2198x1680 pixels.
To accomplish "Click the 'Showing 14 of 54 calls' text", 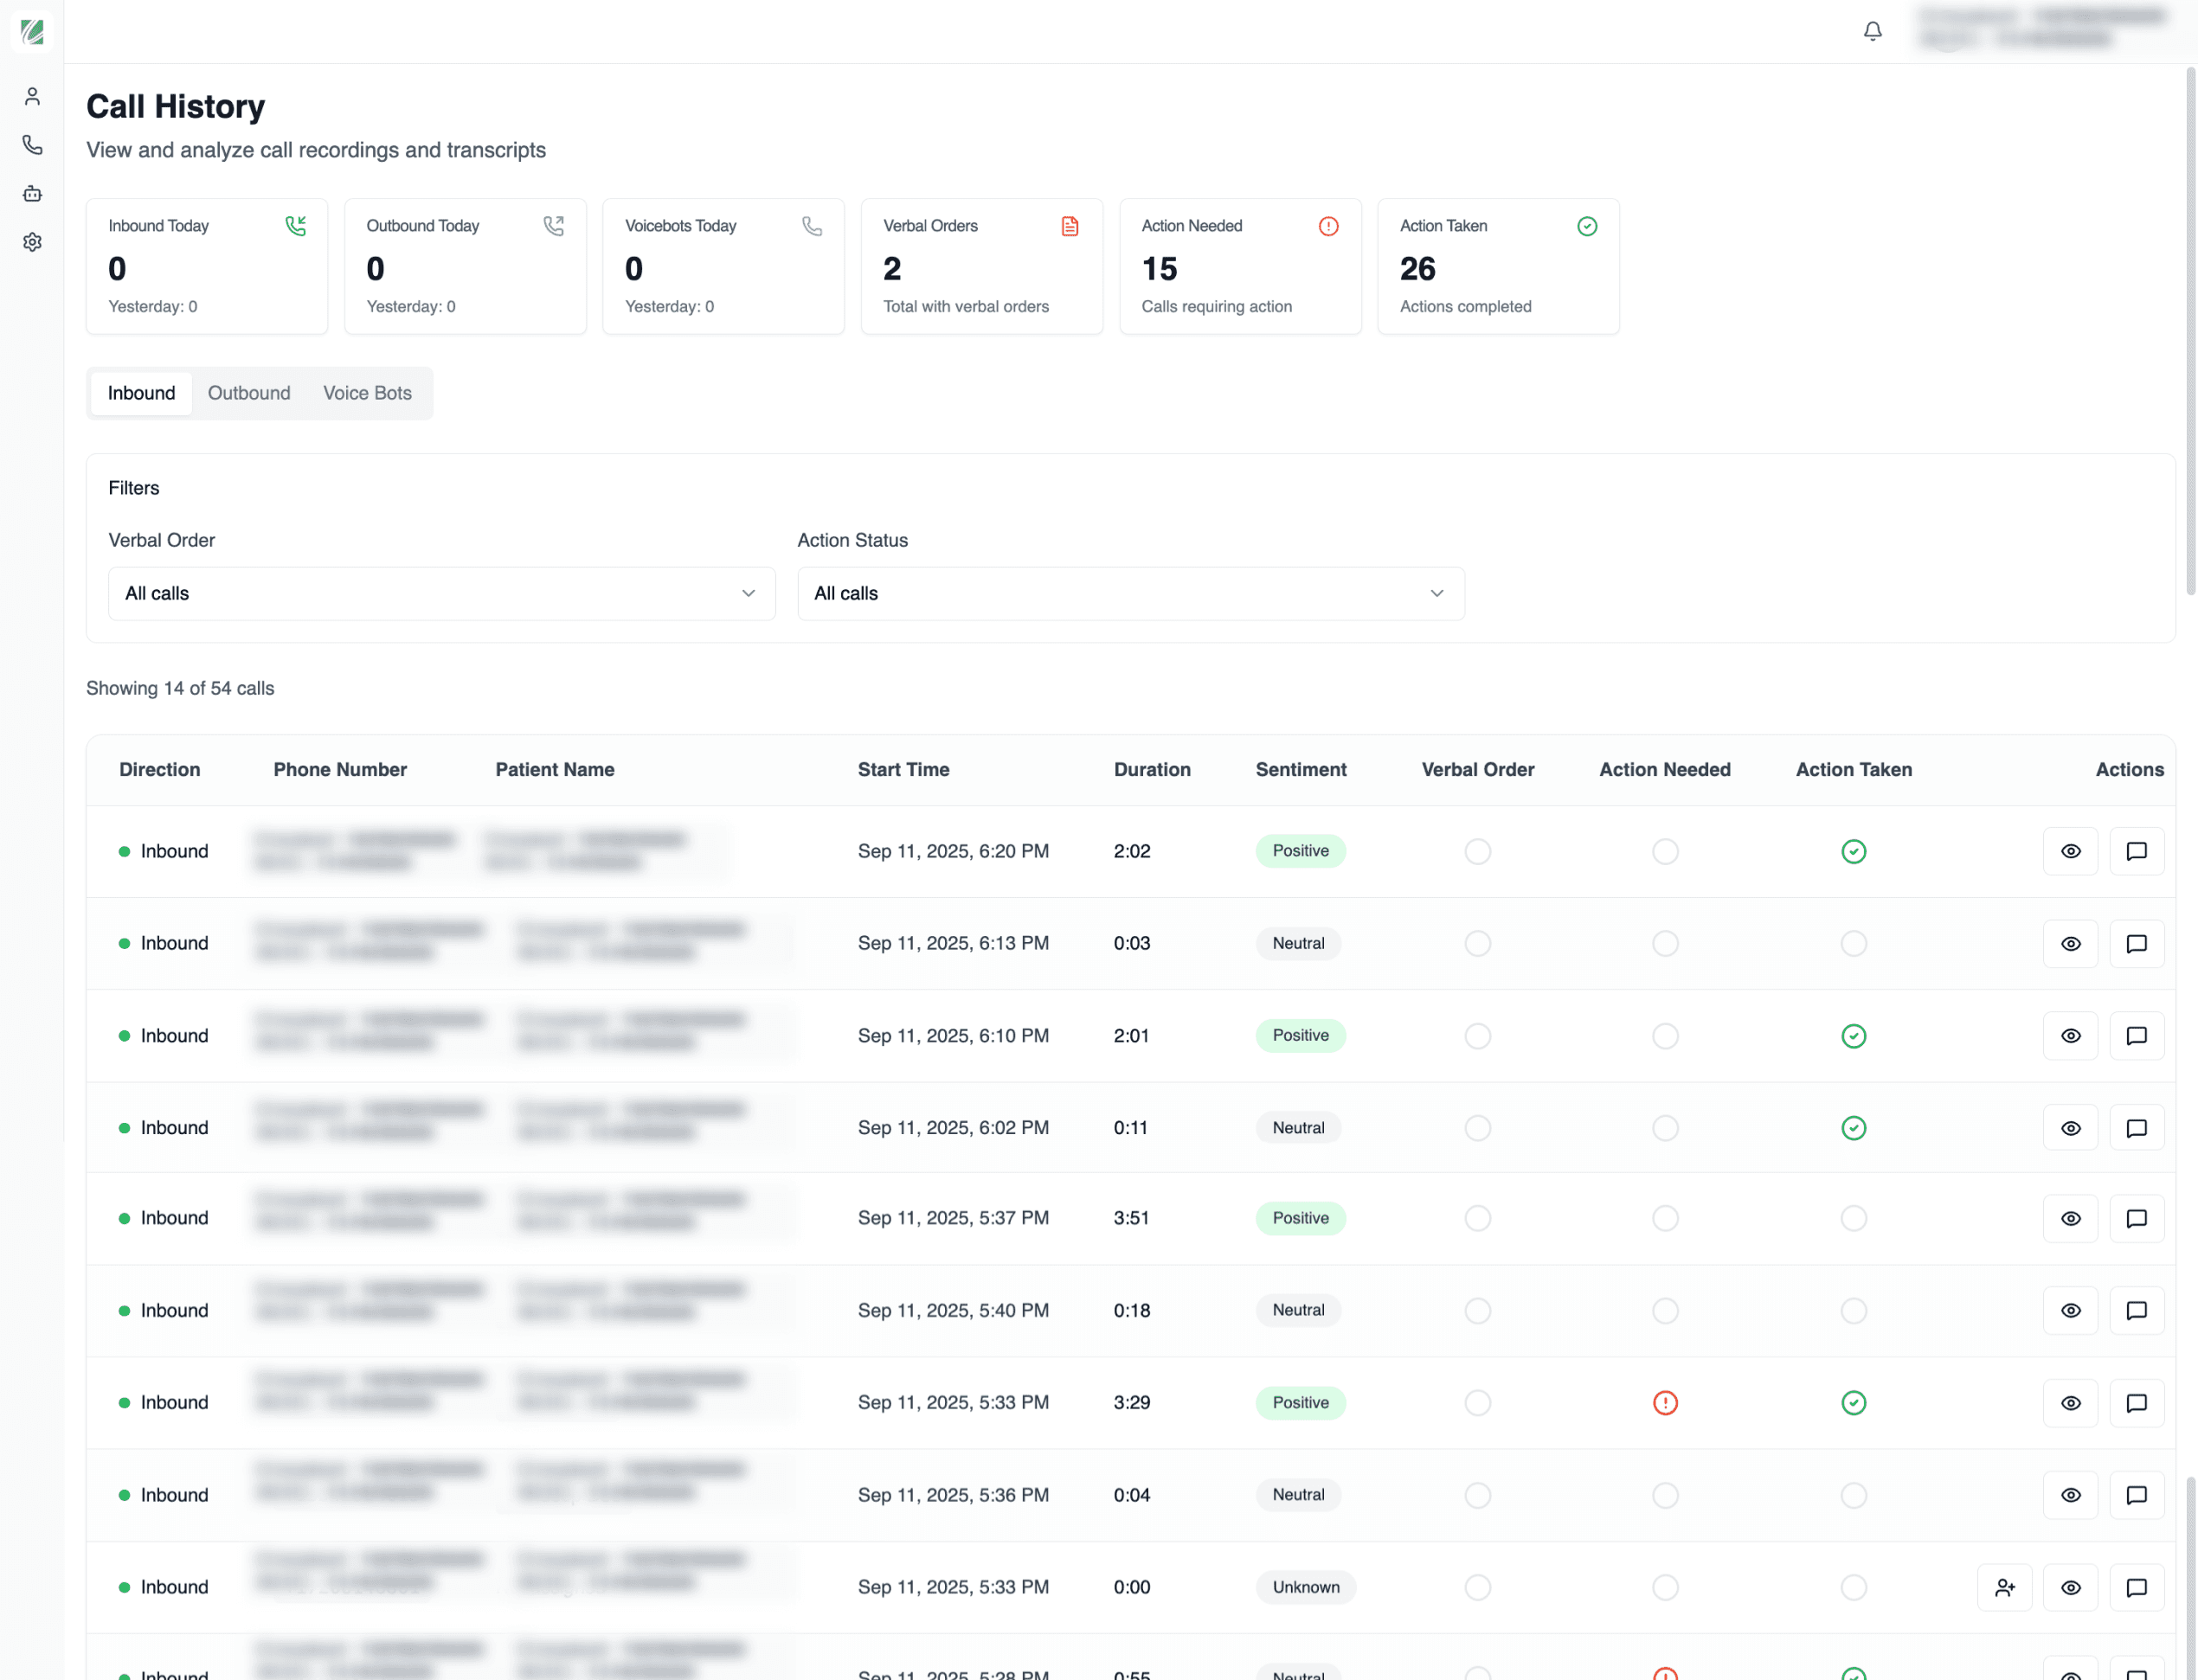I will pyautogui.click(x=180, y=688).
